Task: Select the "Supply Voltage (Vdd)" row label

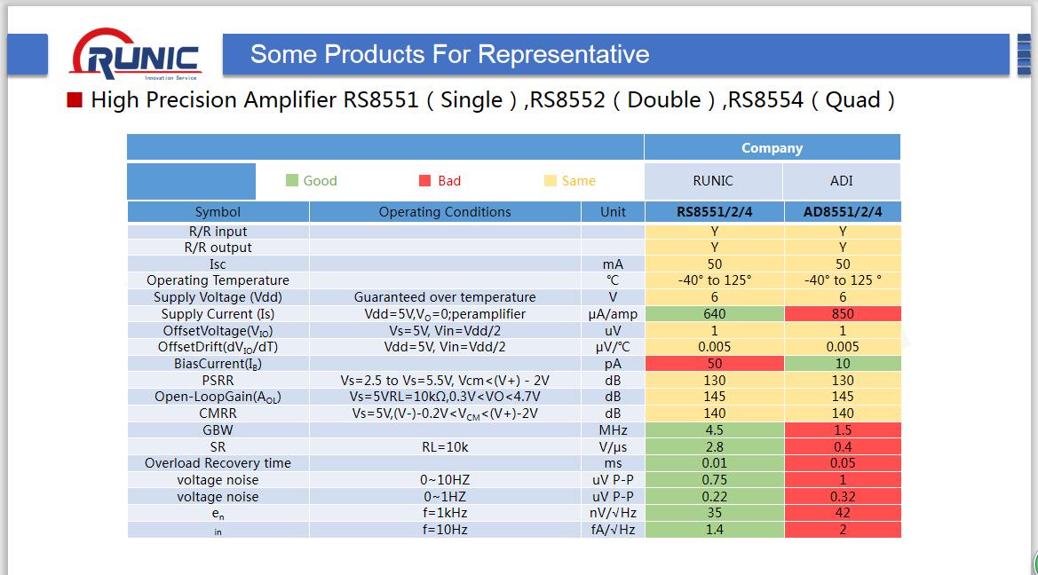Action: pyautogui.click(x=218, y=297)
